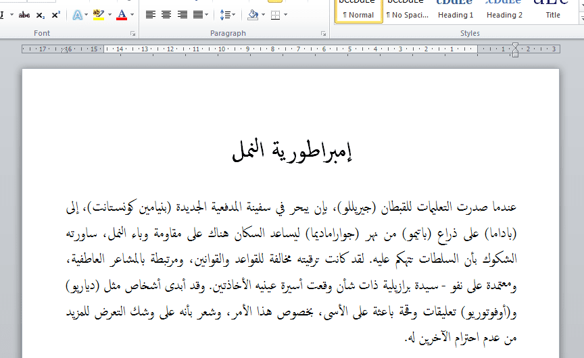Toggle subscript formatting
Image resolution: width=584 pixels, height=358 pixels.
[x=41, y=14]
